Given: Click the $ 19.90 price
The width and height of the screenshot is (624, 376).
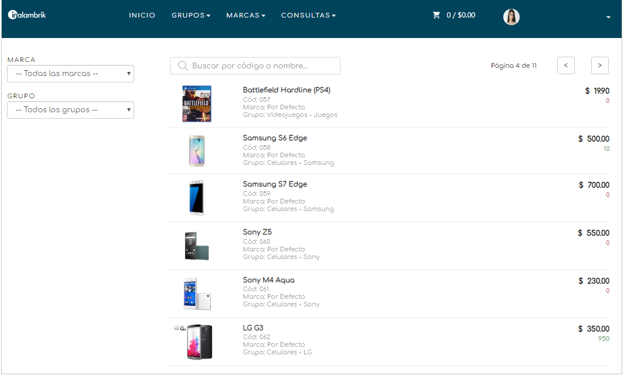Looking at the screenshot, I should click(597, 91).
